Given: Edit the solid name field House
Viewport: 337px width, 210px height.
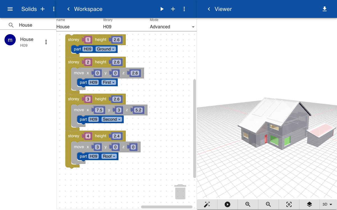Looking at the screenshot, I should tap(79, 27).
